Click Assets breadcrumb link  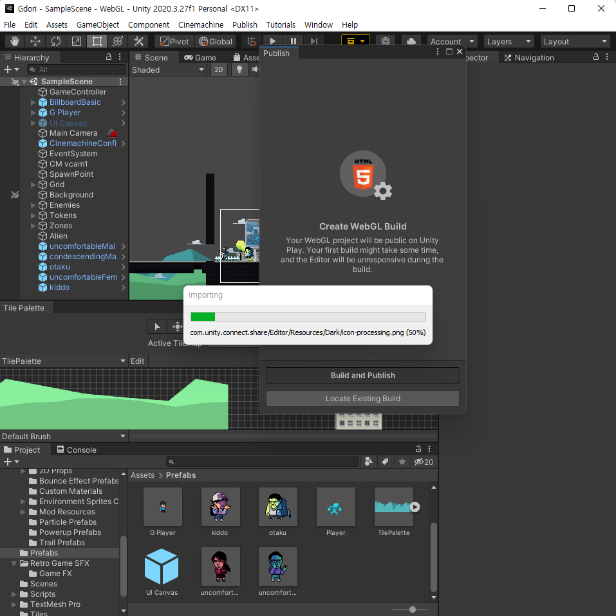(142, 475)
